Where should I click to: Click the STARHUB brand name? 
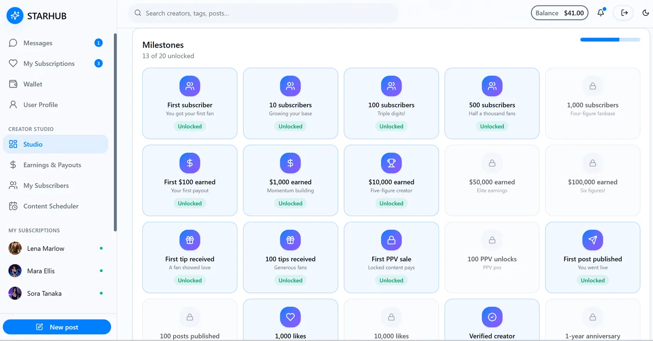coord(47,16)
